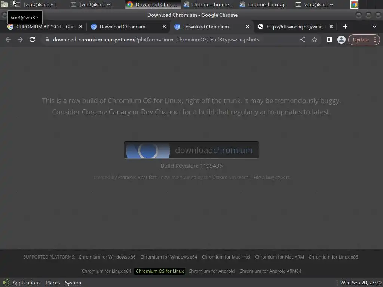Viewport: 383px width, 287px height.
Task: Select Chromium for Mac ARM platform
Action: tap(279, 257)
